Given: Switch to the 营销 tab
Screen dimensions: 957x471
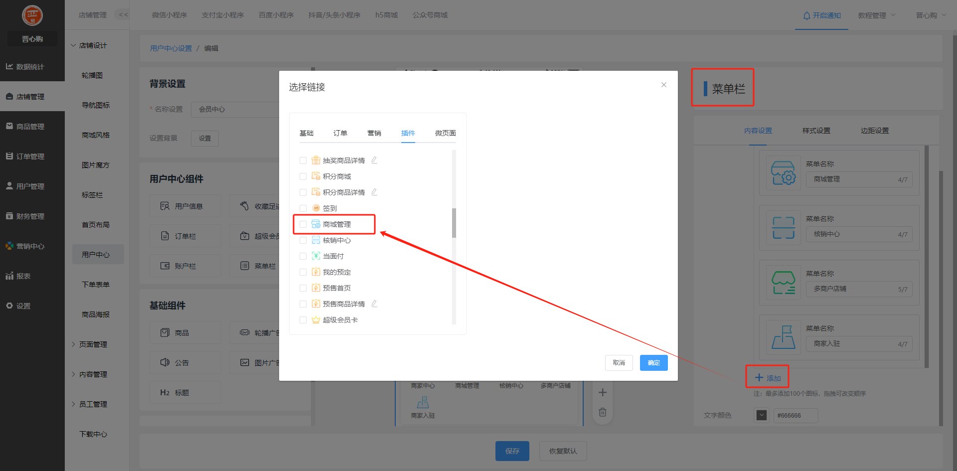Looking at the screenshot, I should (x=374, y=133).
